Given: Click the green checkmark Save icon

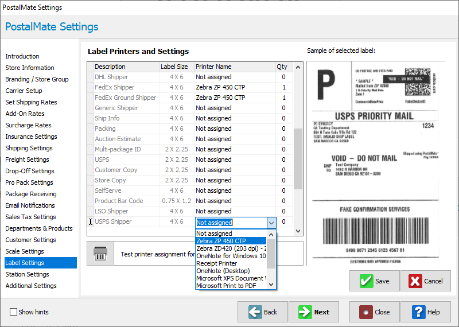Looking at the screenshot, I should coord(366,281).
